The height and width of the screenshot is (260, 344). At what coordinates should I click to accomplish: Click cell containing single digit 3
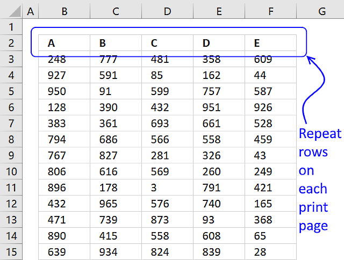point(167,187)
